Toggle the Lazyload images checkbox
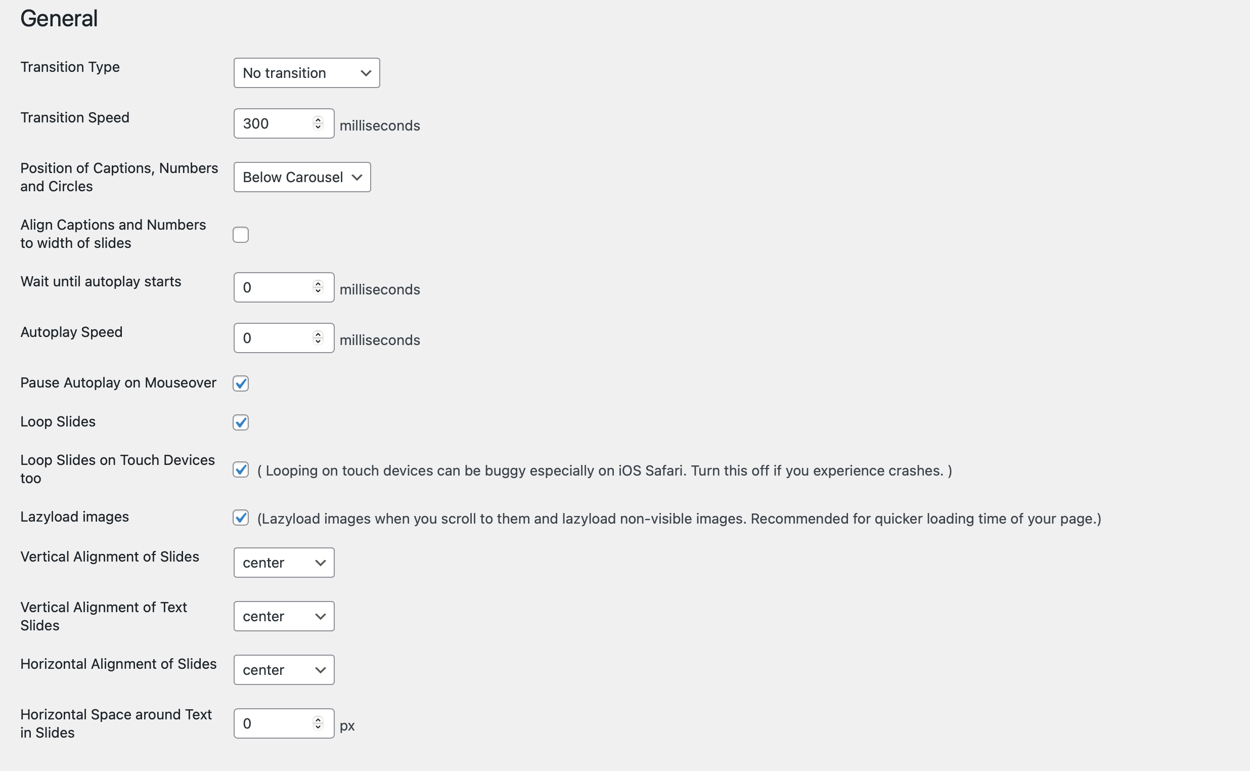This screenshot has width=1250, height=771. [241, 518]
